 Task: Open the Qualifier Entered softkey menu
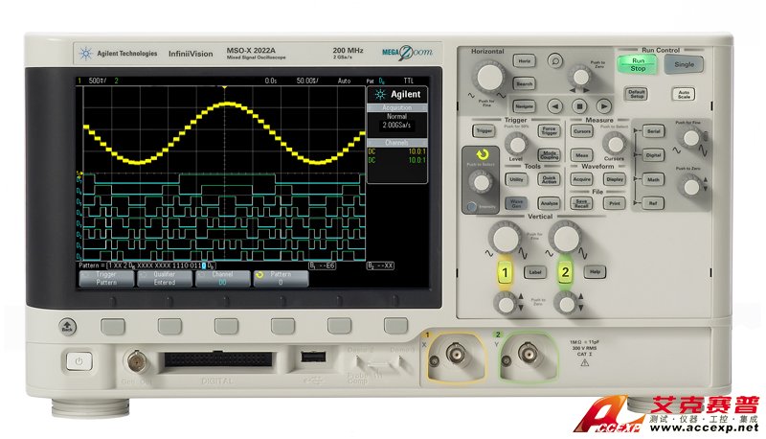[163, 279]
